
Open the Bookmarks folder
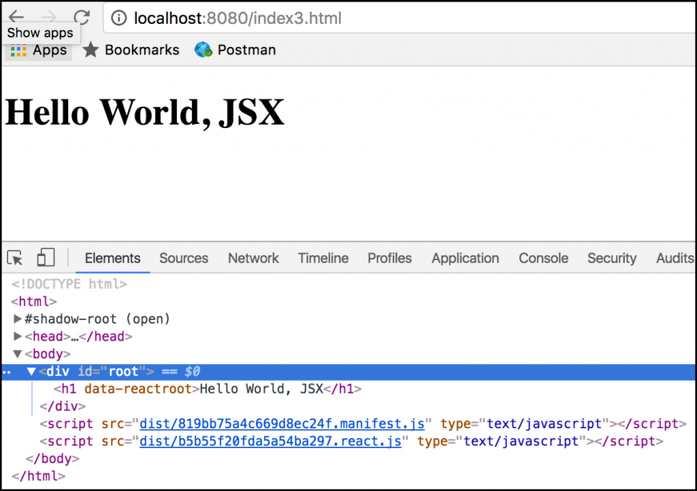coord(131,50)
